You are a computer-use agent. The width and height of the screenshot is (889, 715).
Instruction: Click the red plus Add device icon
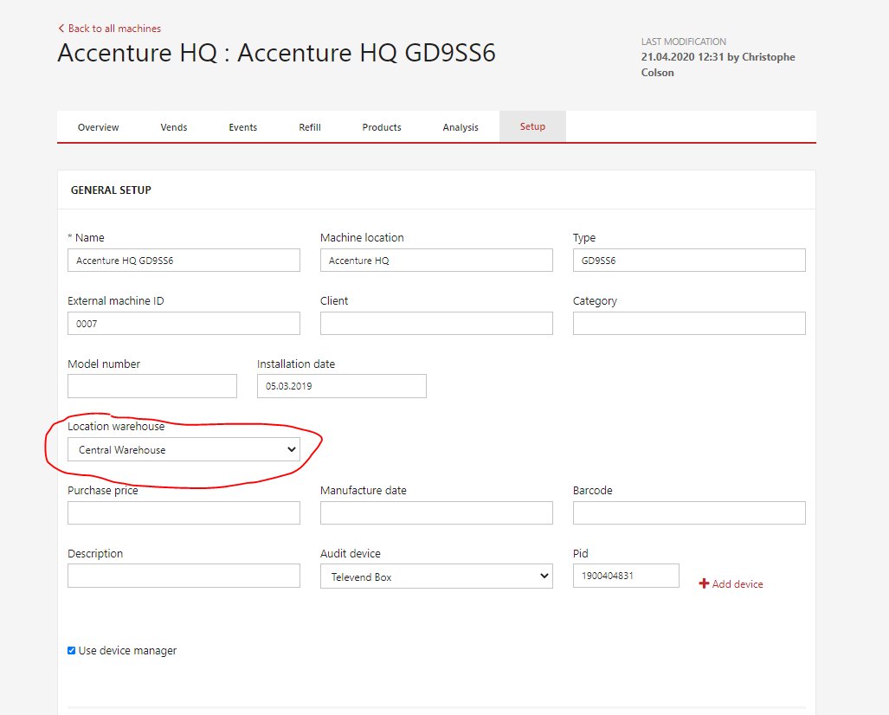(x=704, y=584)
